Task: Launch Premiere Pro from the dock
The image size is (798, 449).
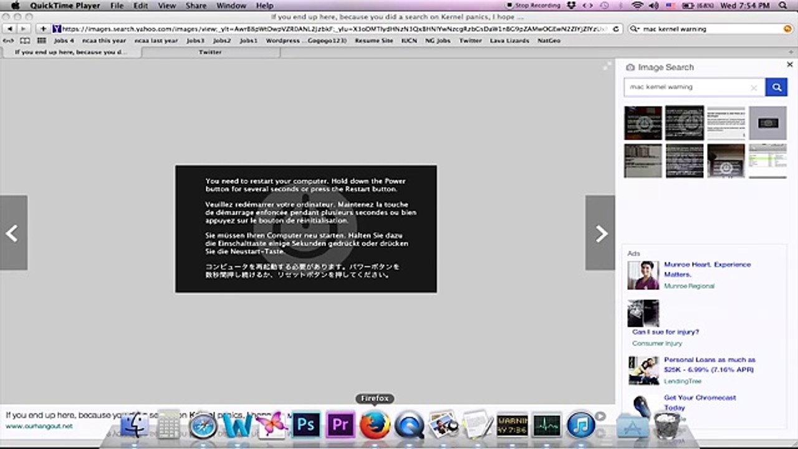Action: click(340, 425)
